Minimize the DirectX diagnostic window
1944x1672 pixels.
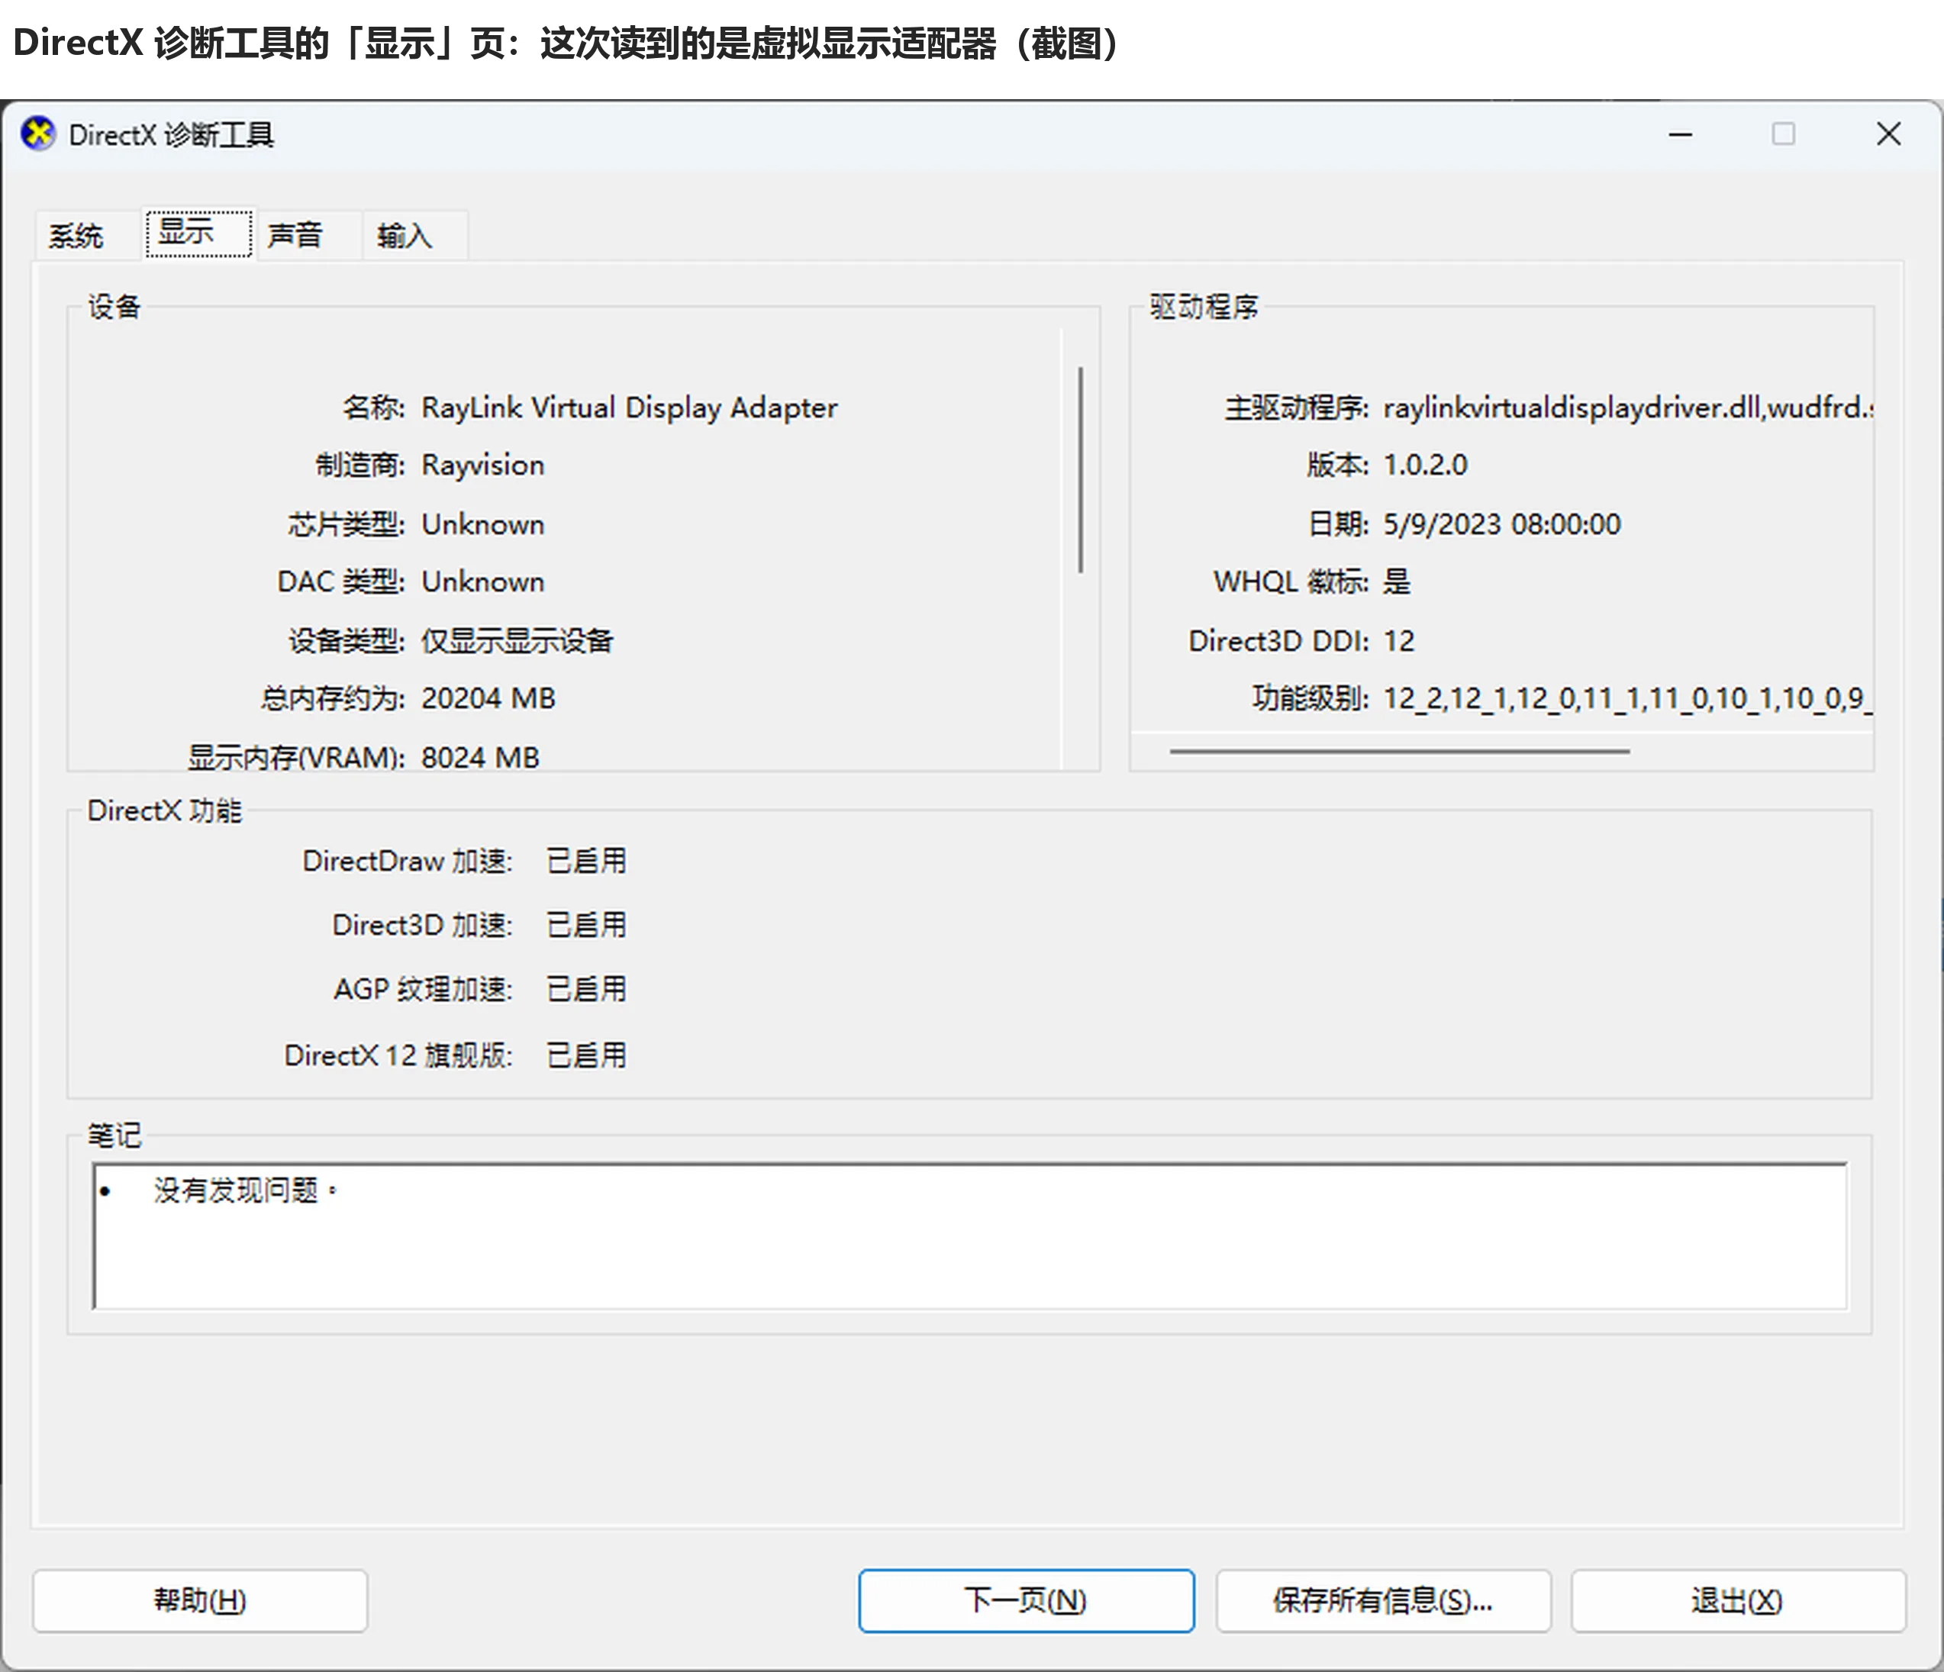(1681, 134)
